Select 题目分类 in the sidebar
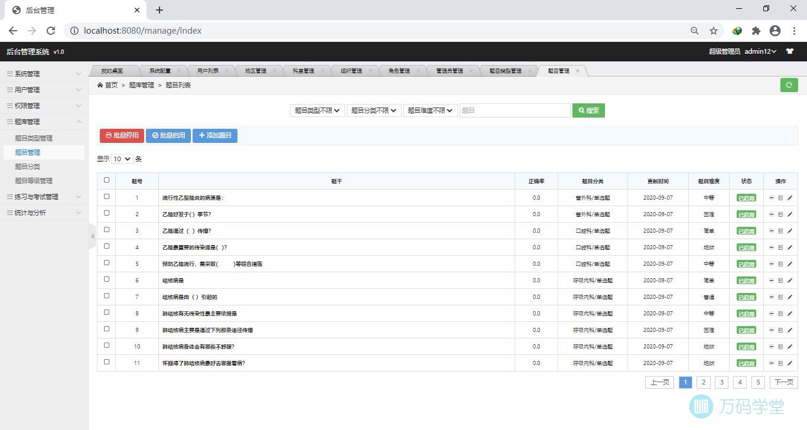Viewport: 807px width, 430px height. (x=28, y=167)
